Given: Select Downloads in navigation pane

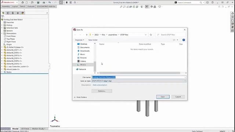Looking at the screenshot, I should point(85,51).
